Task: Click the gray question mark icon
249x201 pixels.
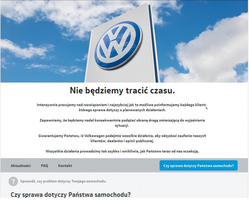Action: 13,181
